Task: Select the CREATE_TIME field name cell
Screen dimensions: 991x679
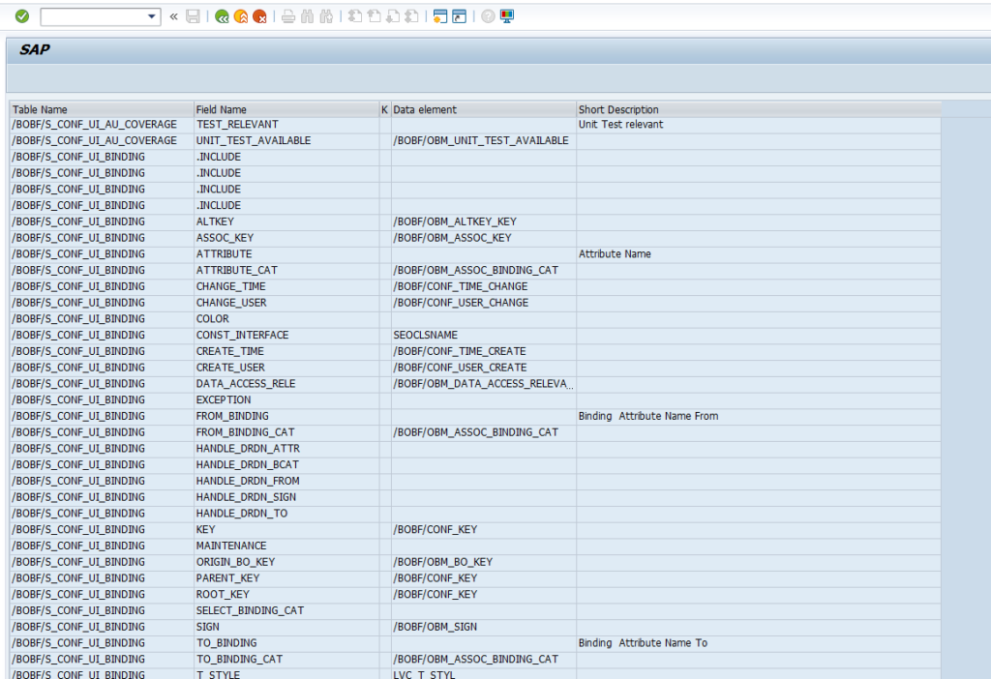Action: click(286, 351)
